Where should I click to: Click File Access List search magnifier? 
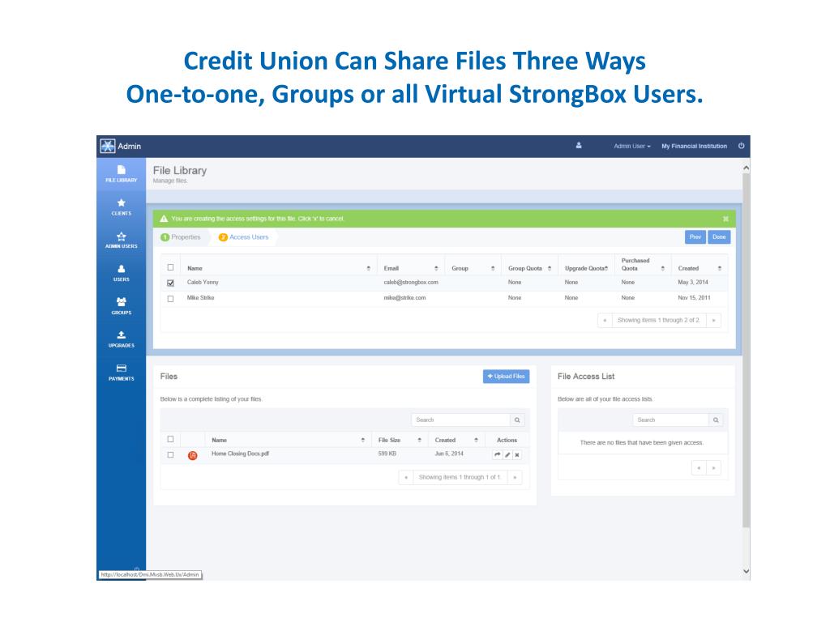click(716, 420)
